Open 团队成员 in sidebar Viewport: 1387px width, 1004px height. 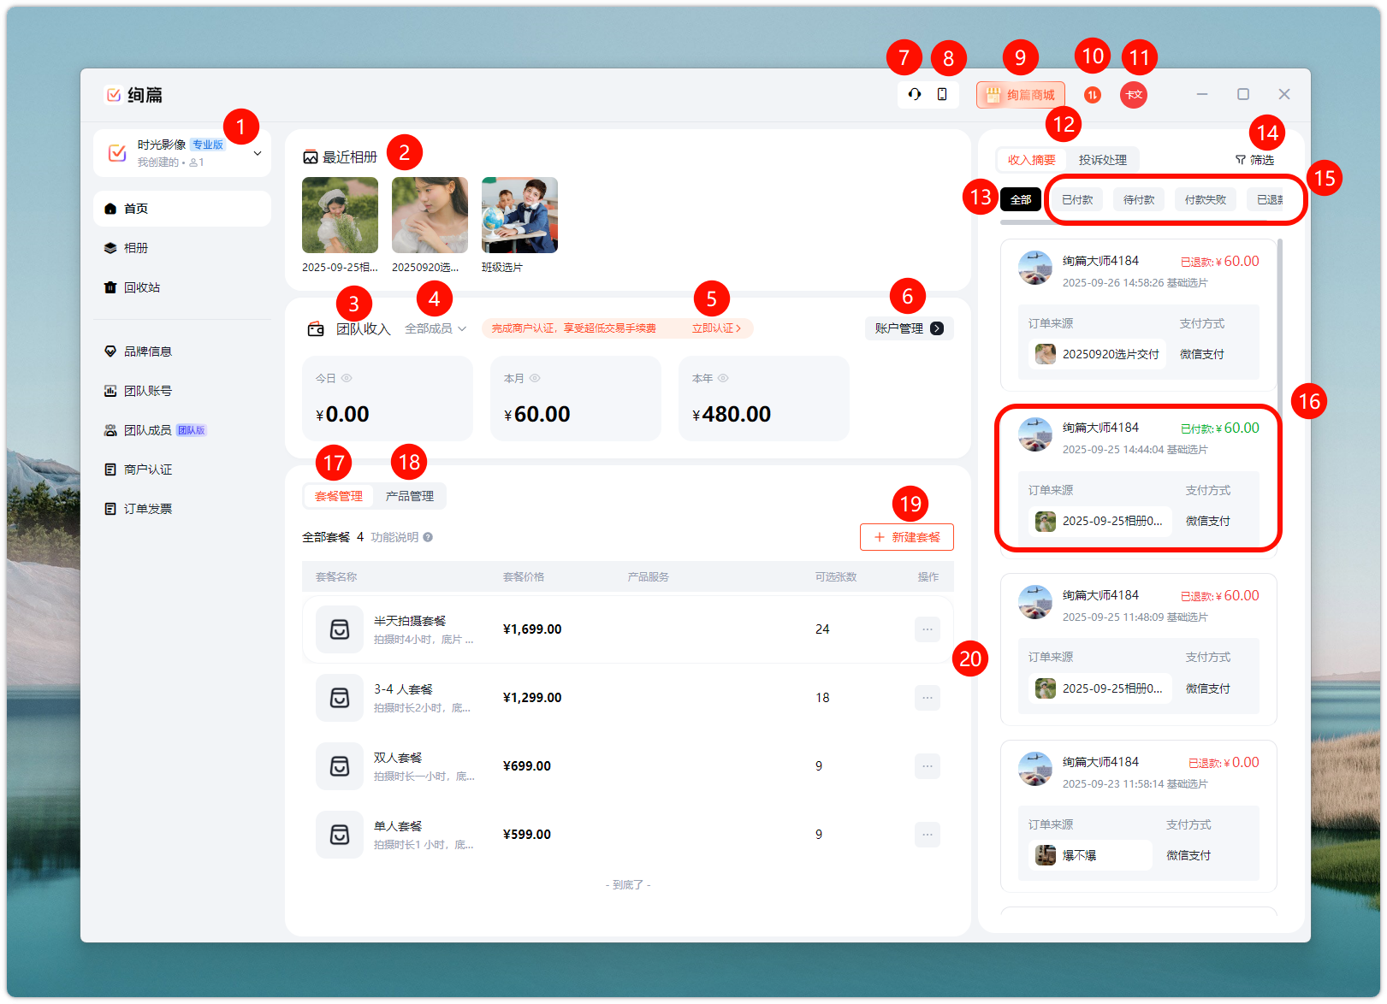pos(147,430)
